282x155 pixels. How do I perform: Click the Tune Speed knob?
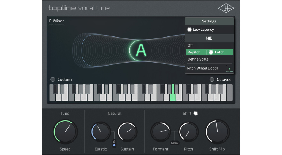pyautogui.click(x=65, y=132)
